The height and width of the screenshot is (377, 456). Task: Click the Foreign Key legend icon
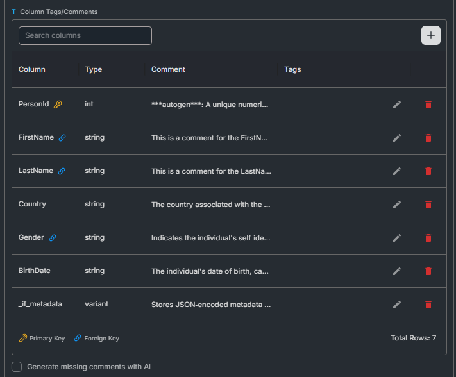(x=78, y=338)
